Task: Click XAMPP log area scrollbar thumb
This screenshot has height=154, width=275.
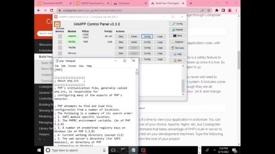Action: click(x=183, y=86)
